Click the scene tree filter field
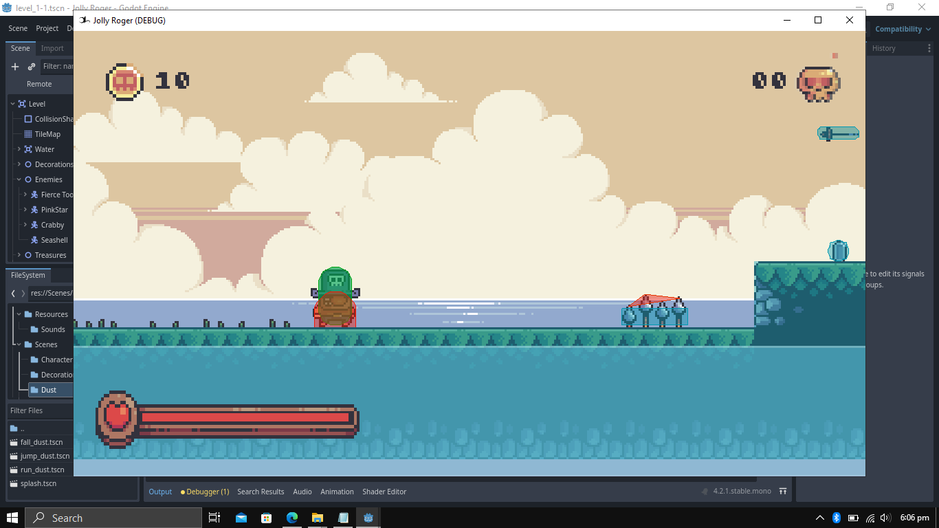Screen dimensions: 939x528 coord(57,67)
